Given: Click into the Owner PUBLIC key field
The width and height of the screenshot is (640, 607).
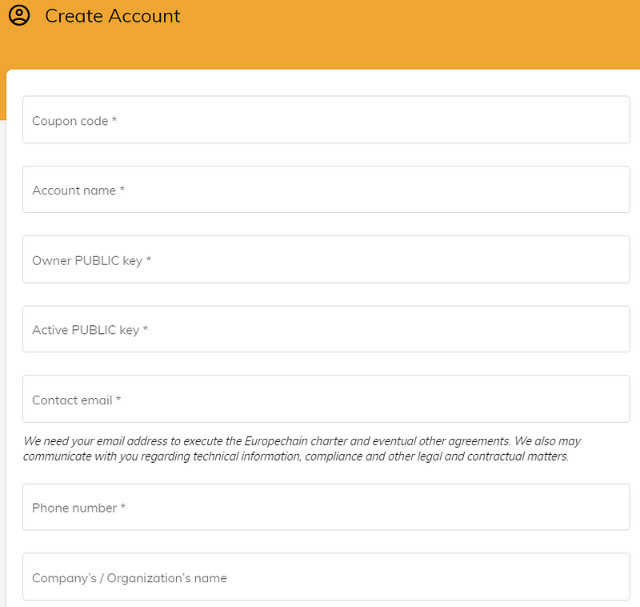Looking at the screenshot, I should pos(326,259).
